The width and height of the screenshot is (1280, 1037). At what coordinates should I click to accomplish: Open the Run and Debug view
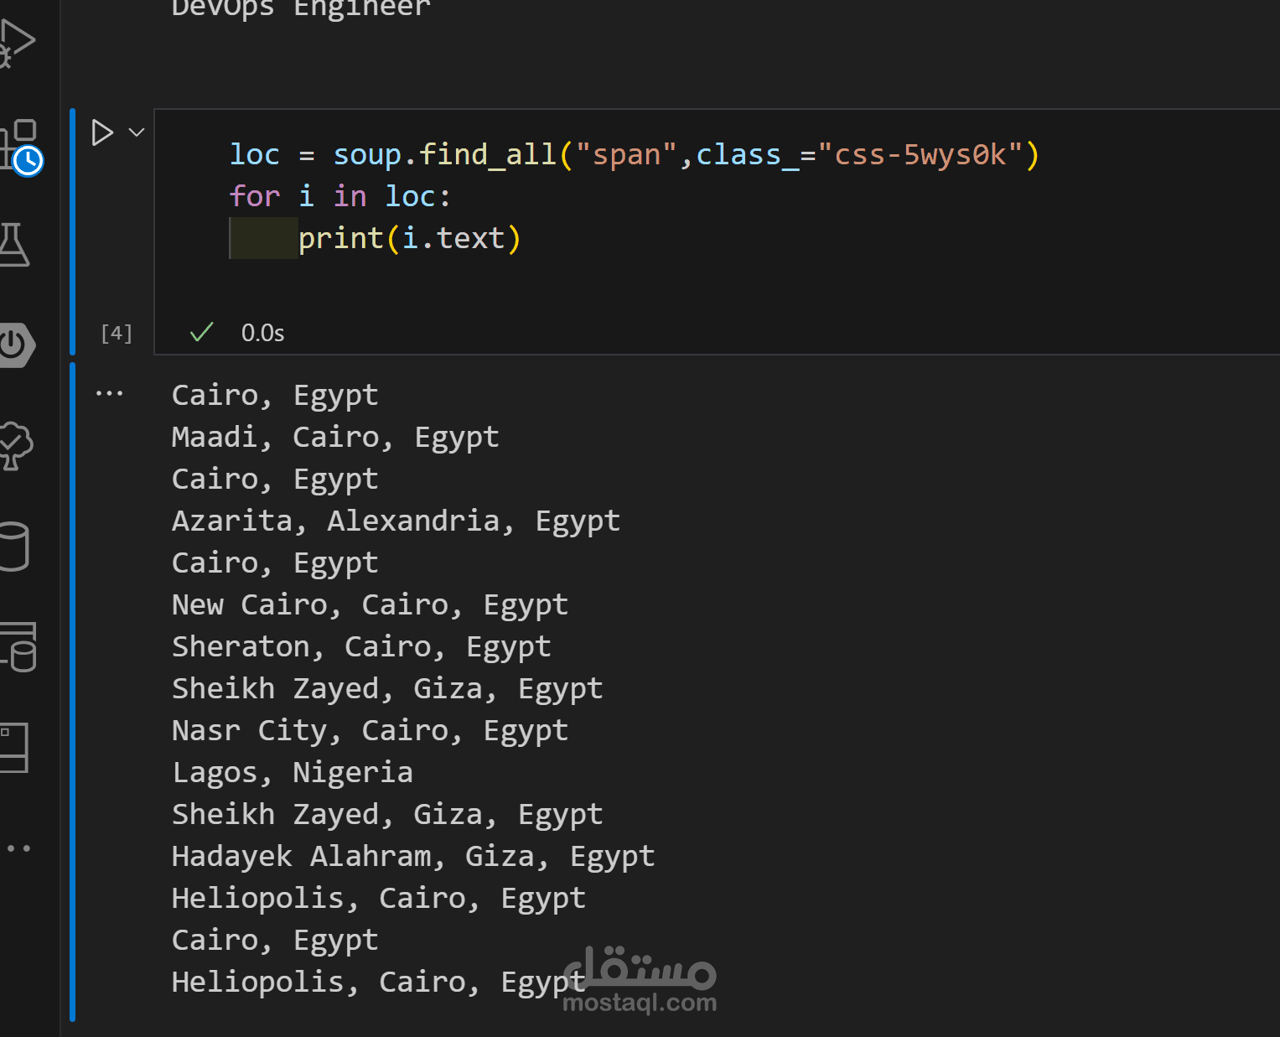click(15, 42)
